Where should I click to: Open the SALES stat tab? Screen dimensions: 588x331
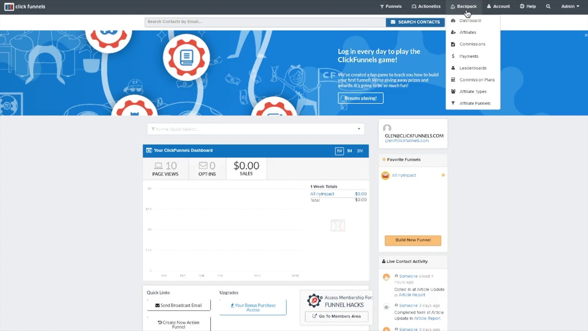tap(246, 169)
